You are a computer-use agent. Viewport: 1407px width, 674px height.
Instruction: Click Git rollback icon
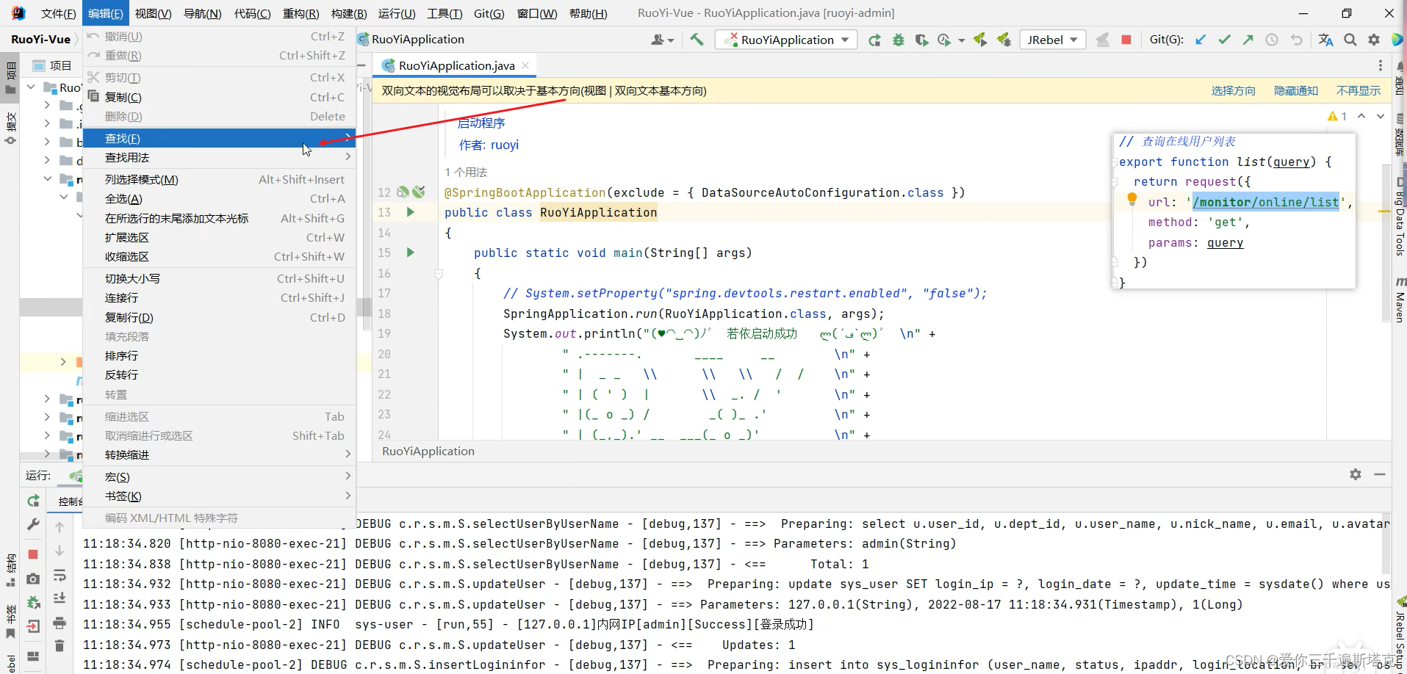coord(1296,40)
